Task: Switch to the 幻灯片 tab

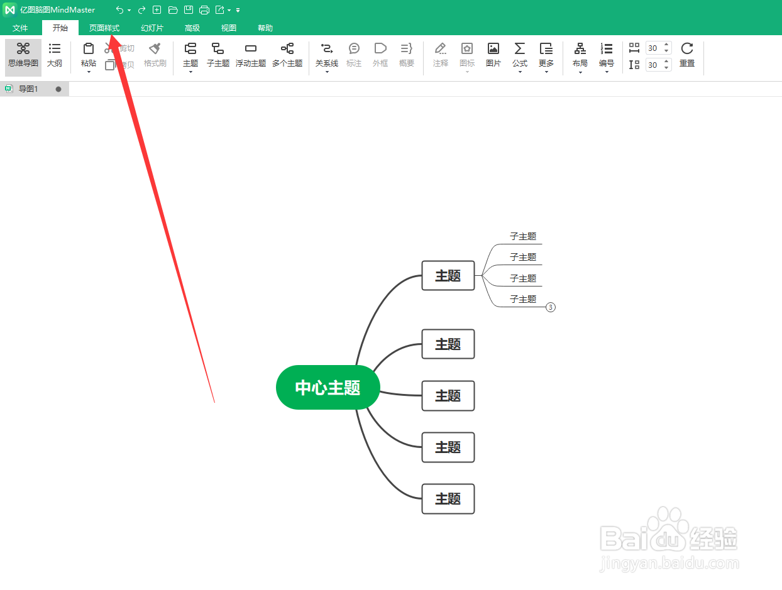Action: click(x=152, y=28)
